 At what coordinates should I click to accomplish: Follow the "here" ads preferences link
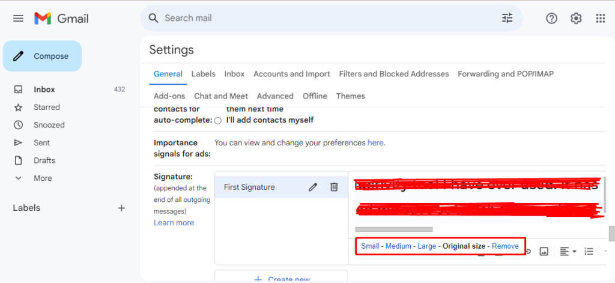coord(375,143)
